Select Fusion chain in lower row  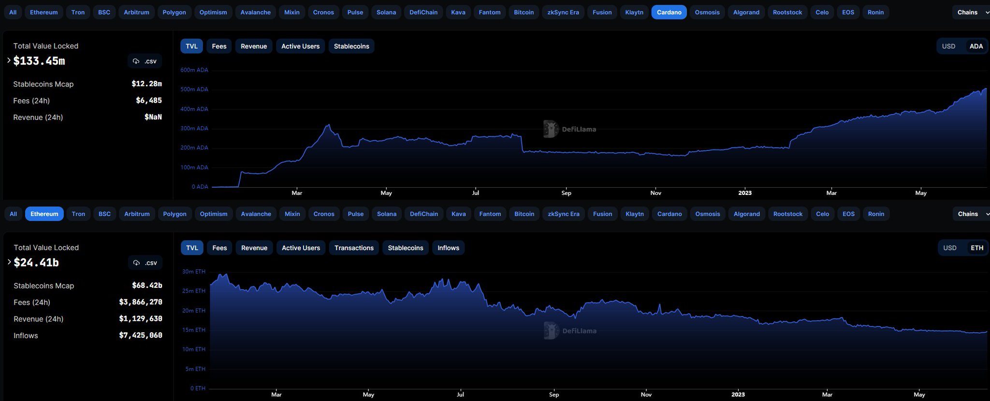(x=603, y=214)
